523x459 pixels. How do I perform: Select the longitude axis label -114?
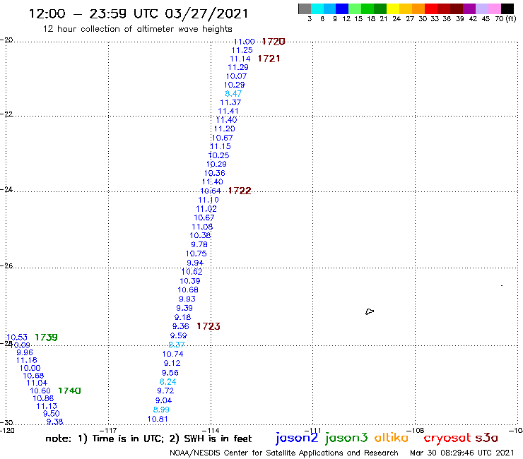click(x=211, y=430)
